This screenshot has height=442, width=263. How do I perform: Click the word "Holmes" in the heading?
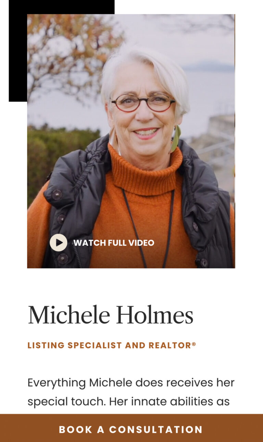(155, 315)
